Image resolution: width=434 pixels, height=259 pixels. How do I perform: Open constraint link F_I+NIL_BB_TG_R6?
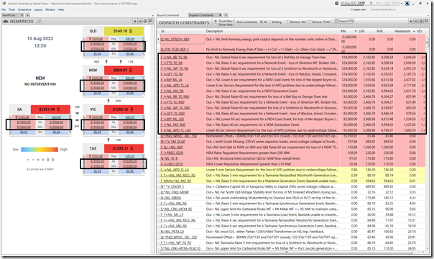(x=174, y=58)
